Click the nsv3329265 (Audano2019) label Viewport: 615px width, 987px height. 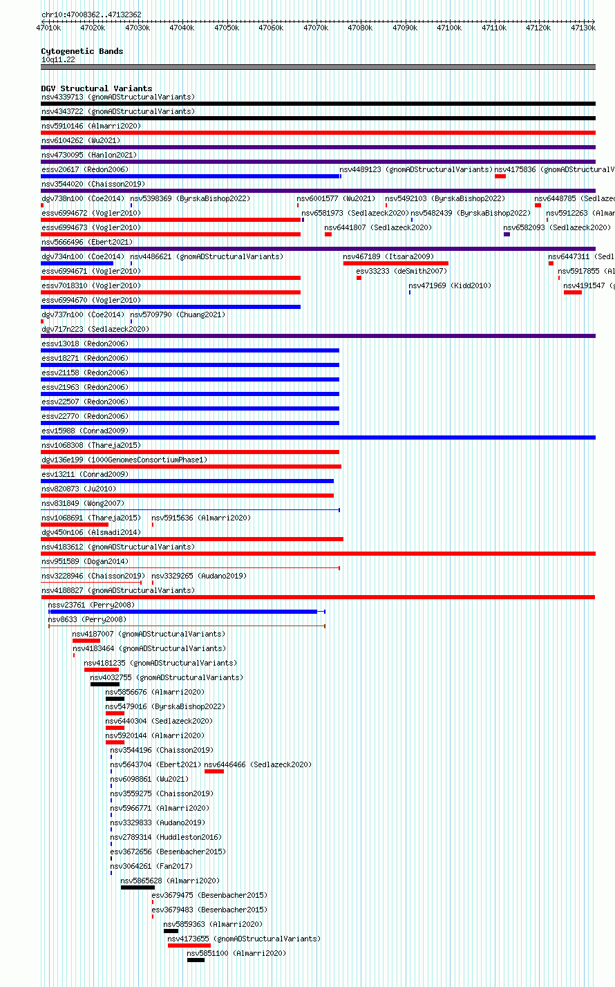pyautogui.click(x=199, y=576)
